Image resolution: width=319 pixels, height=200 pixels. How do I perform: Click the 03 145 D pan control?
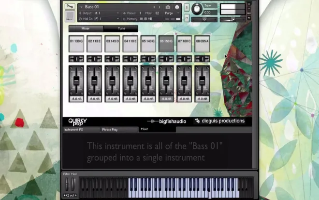pyautogui.click(x=112, y=59)
